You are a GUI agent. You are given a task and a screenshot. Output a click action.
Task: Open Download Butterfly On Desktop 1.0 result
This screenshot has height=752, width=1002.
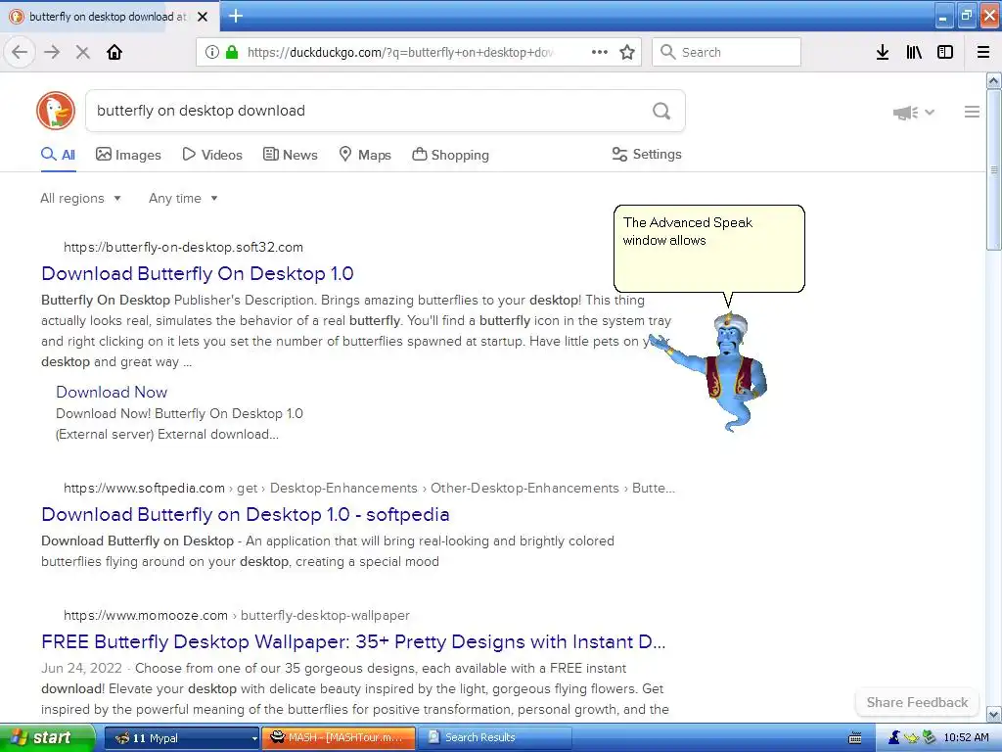198,274
